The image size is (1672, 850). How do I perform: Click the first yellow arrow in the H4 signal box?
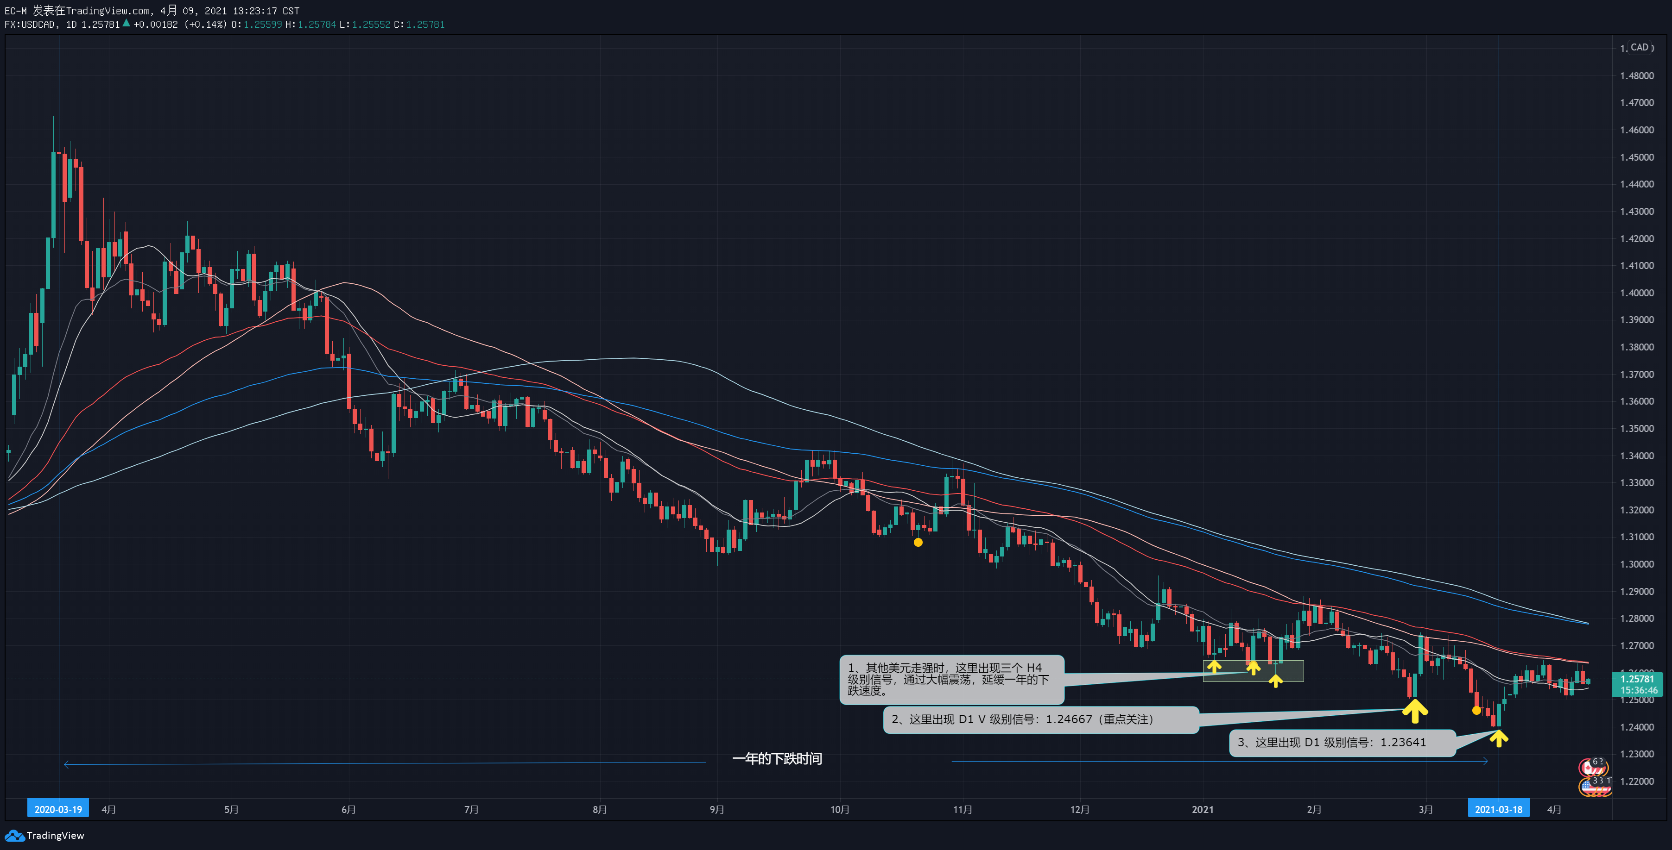point(1214,667)
